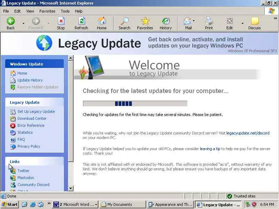Open the View menu

point(30,11)
